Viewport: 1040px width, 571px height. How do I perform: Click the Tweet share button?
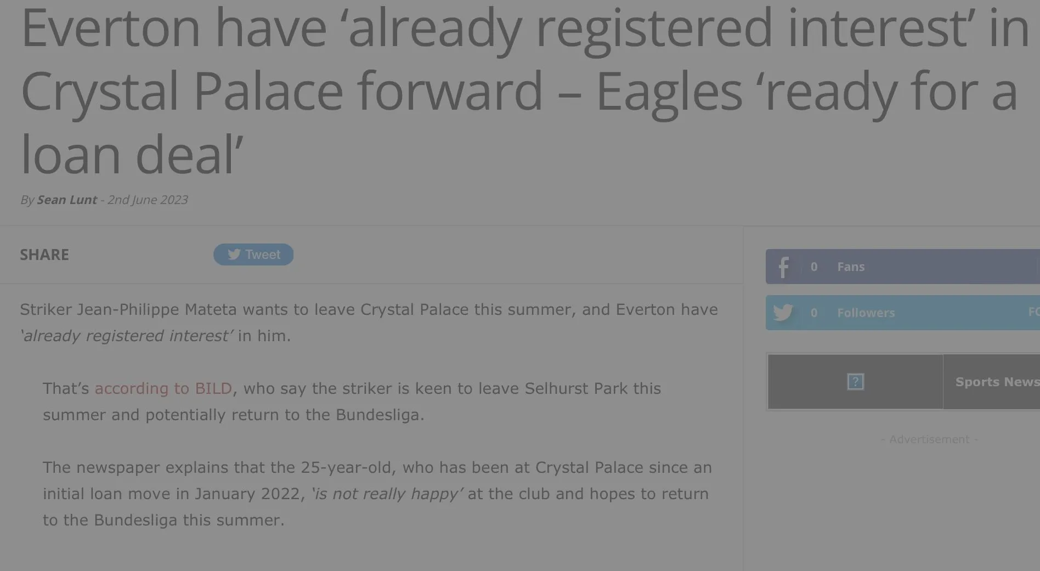click(253, 255)
